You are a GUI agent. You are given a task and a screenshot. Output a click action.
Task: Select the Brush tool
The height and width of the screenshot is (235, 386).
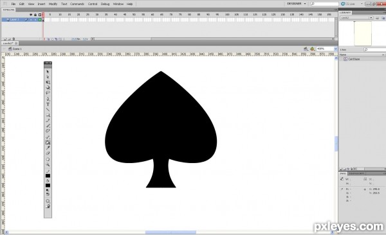[48, 126]
